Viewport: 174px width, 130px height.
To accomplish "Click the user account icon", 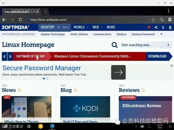I will (170, 27).
